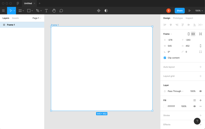
Task: Click the user avatar S
Action: (169, 11)
